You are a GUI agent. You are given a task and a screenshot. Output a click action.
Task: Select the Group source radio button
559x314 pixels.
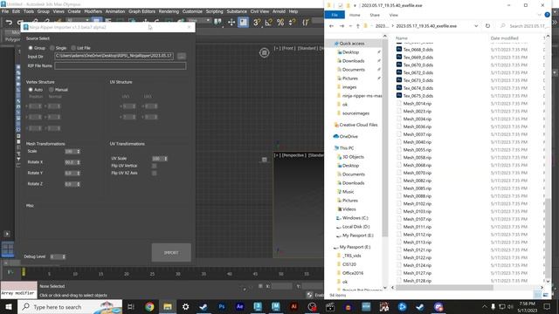[31, 48]
